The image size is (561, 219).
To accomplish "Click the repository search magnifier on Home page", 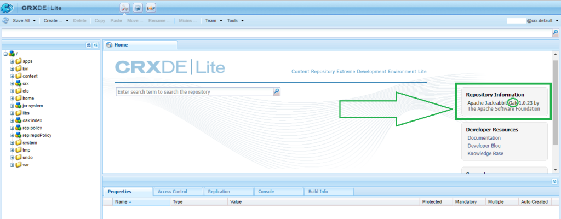I will tap(277, 92).
